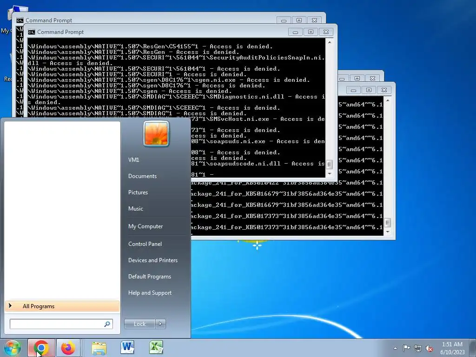Click the search magnifier icon
476x357 pixels.
click(x=107, y=324)
